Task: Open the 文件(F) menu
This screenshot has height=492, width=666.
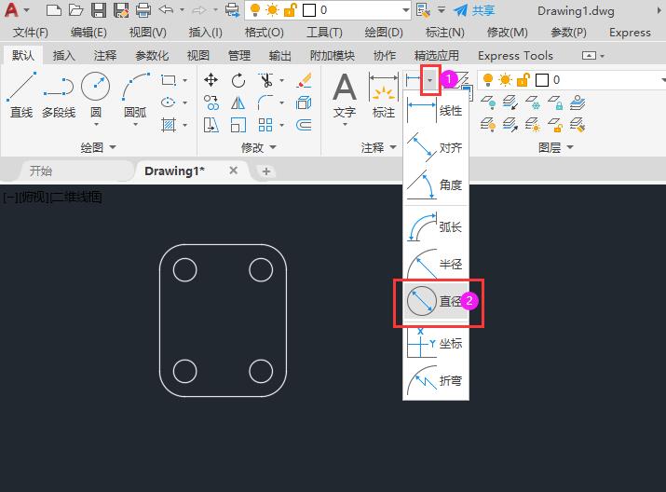Action: point(30,33)
